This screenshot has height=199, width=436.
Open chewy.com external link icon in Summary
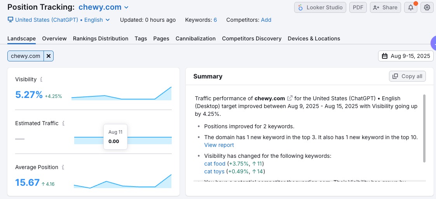(290, 98)
